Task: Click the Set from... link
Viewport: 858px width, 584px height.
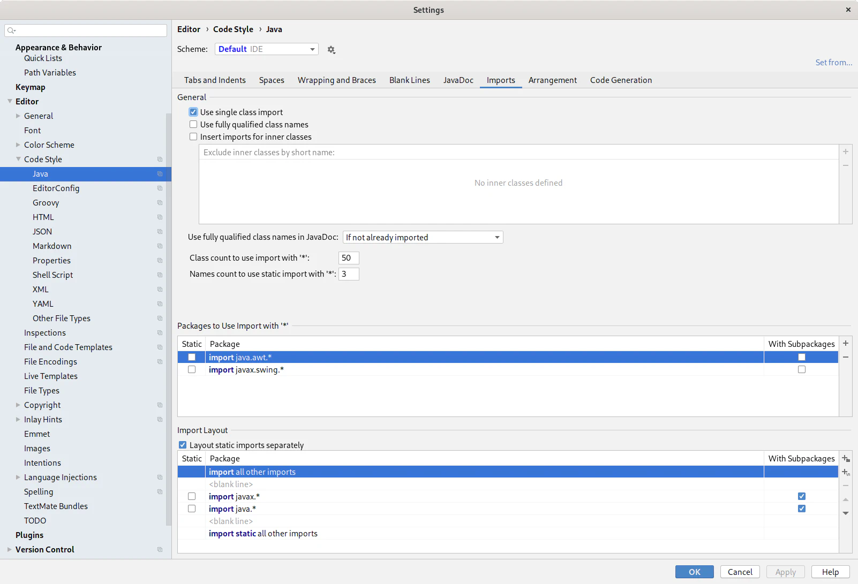Action: [833, 63]
